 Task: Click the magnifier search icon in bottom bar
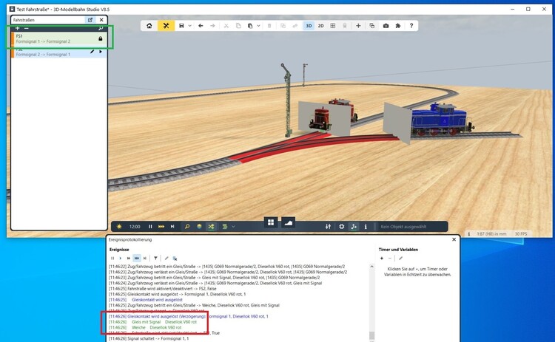[x=187, y=227]
